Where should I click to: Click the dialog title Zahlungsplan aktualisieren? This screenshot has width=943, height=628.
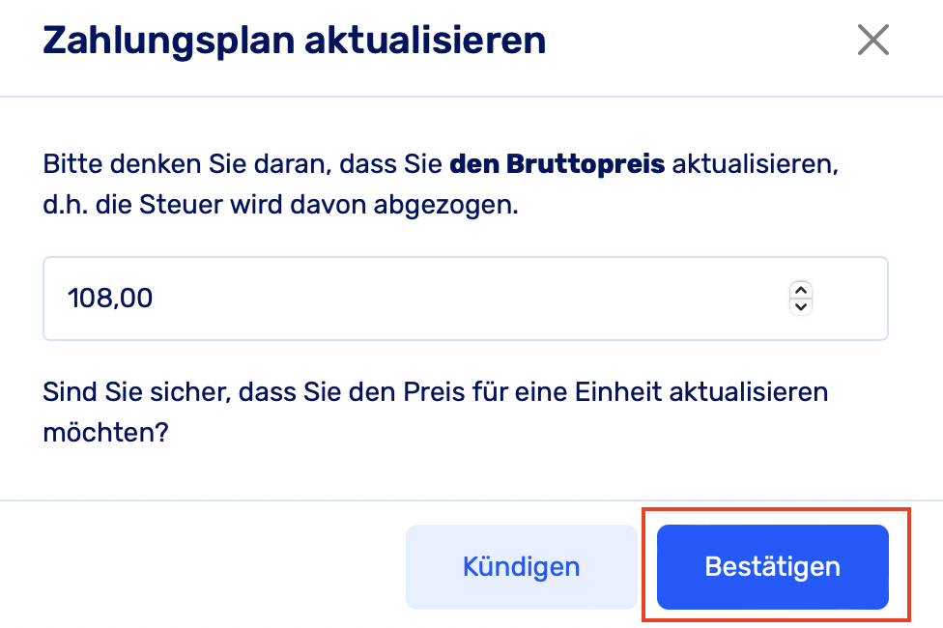[x=294, y=42]
